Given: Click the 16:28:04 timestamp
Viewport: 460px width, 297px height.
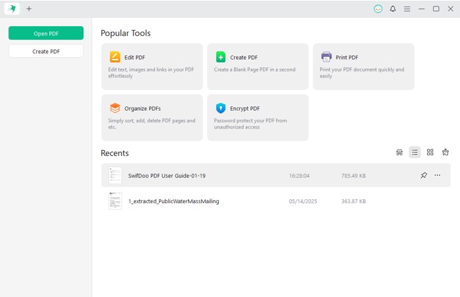Looking at the screenshot, I should tap(299, 176).
